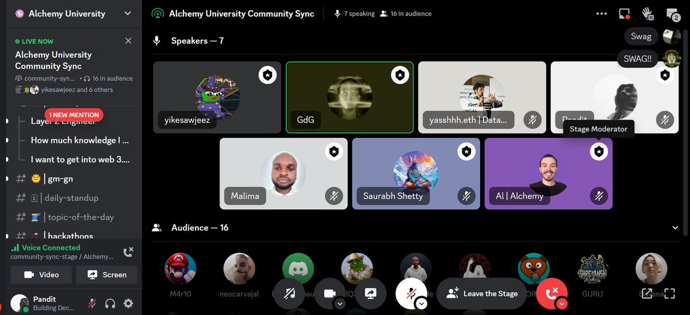Select the yikesawjeez speaker tile

click(217, 98)
